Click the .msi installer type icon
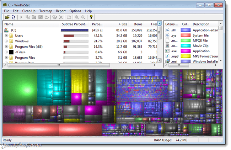231x150 pixels. [167, 61]
